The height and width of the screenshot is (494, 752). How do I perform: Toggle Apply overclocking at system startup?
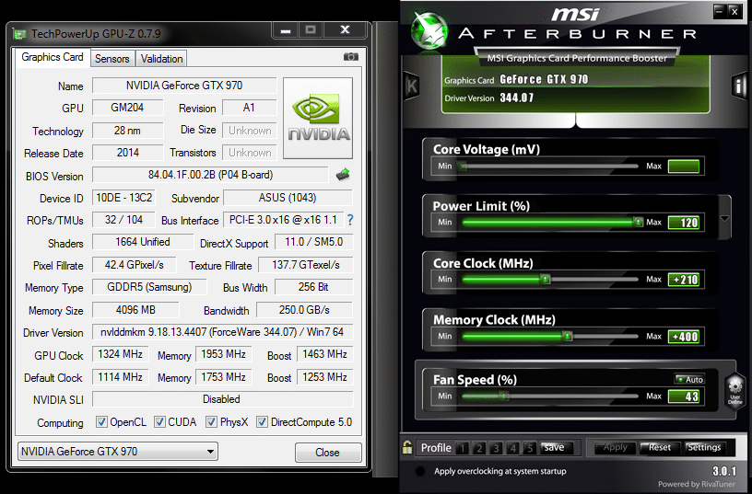pyautogui.click(x=420, y=472)
